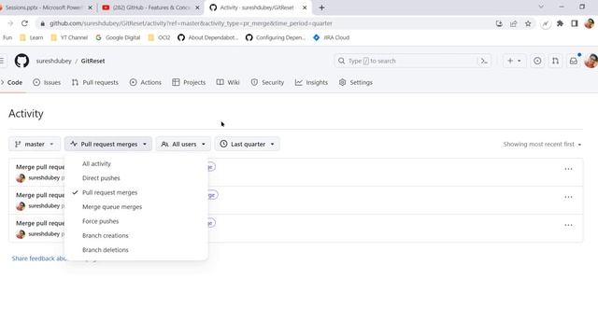Select Force pushes from filter menu

[x=136, y=221]
